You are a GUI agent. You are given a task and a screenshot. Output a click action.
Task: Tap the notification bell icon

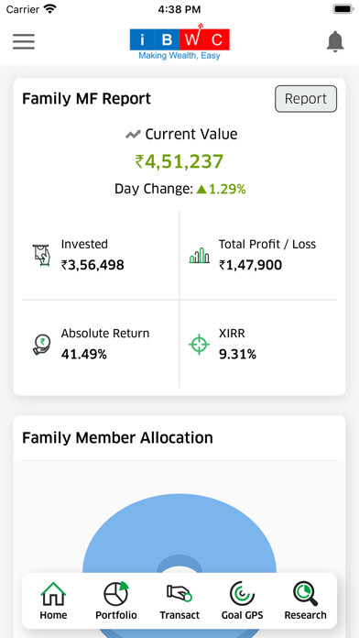tap(335, 41)
